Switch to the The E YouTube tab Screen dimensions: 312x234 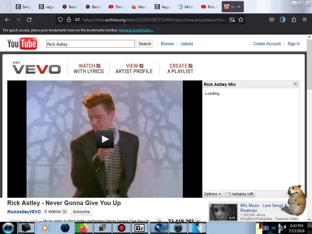point(117,7)
